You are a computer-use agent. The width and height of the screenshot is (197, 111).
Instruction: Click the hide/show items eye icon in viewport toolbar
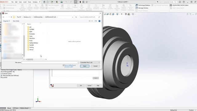click(x=122, y=14)
